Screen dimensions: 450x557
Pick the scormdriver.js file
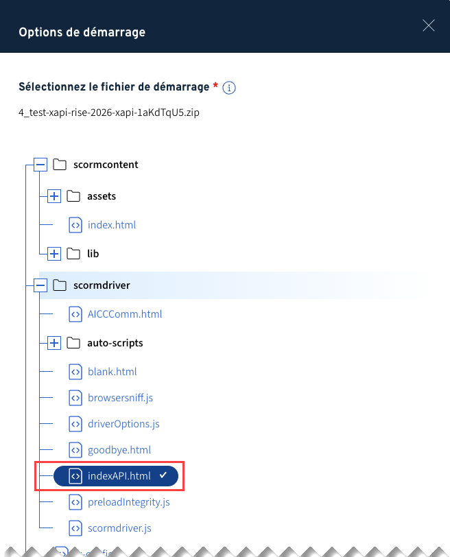119,528
